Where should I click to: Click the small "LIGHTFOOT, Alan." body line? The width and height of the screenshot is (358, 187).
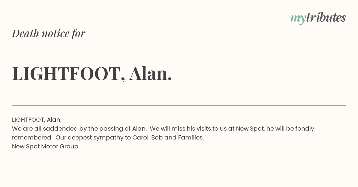[37, 120]
